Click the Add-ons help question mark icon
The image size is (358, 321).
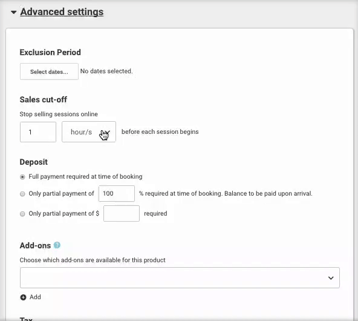pyautogui.click(x=57, y=245)
